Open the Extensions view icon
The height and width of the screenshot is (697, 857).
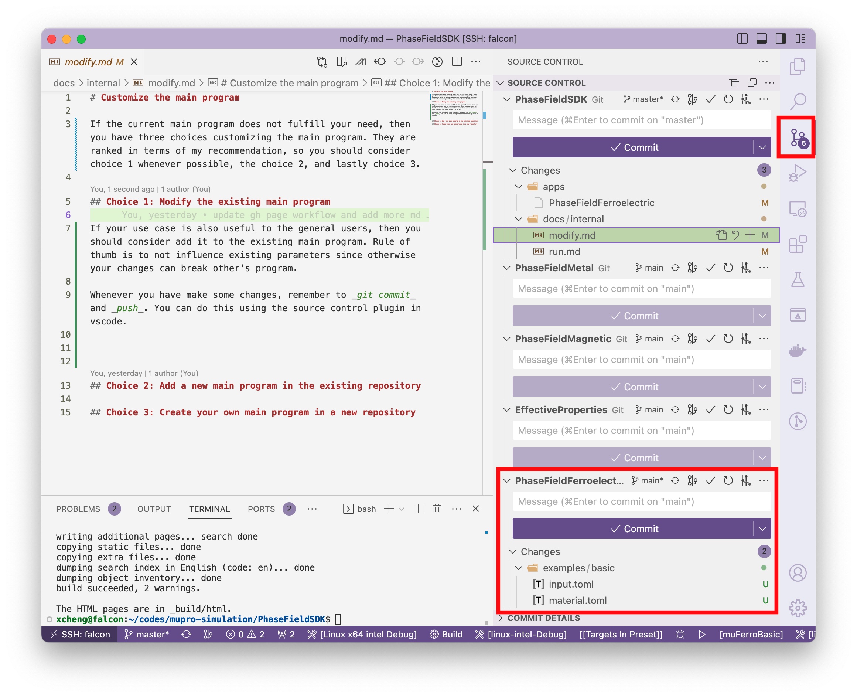click(x=797, y=244)
